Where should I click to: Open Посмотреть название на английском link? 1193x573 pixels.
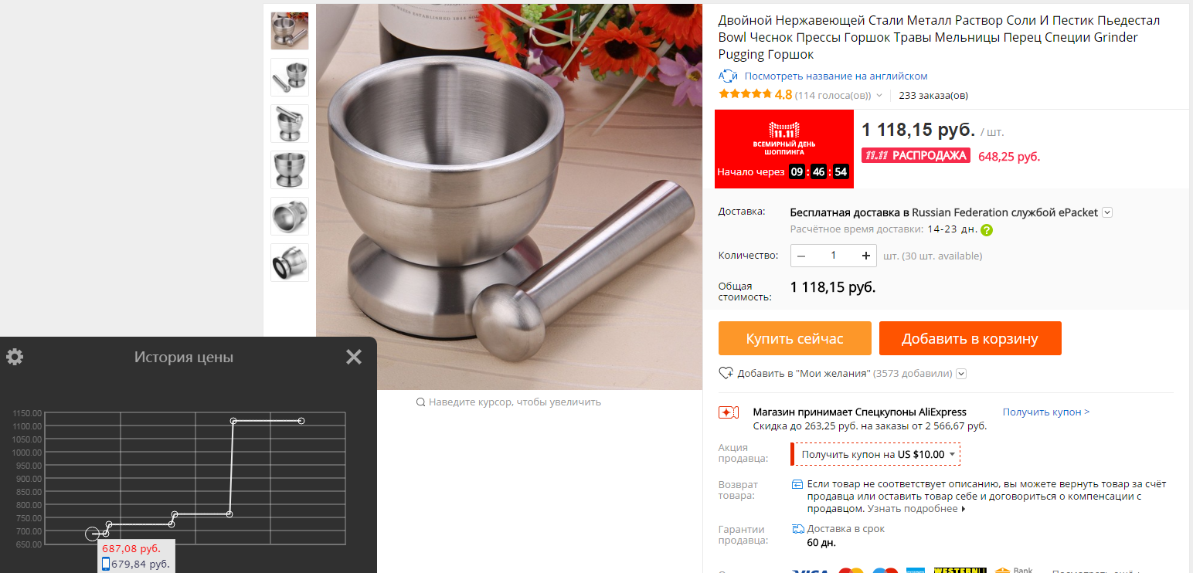pos(836,76)
